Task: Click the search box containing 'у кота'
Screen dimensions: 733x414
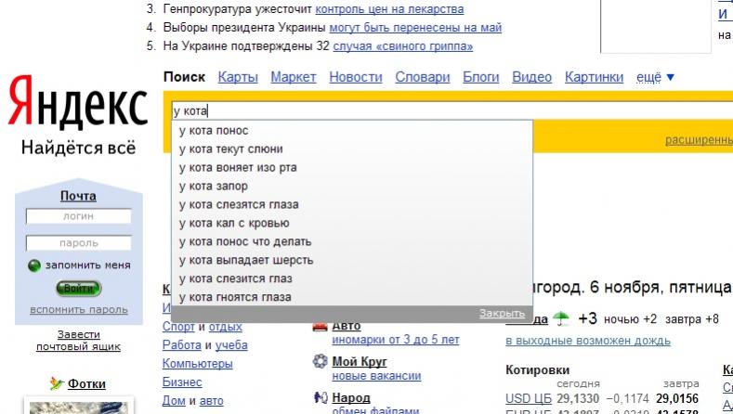Action: (x=372, y=110)
